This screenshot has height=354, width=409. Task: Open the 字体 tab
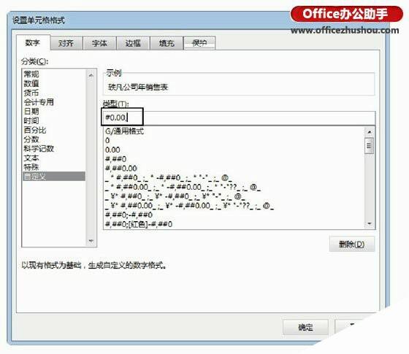pyautogui.click(x=99, y=43)
